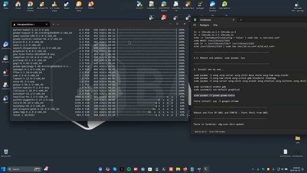Launch Docker Desktop from the desktop
The width and height of the screenshot is (307, 173).
pyautogui.click(x=213, y=6)
